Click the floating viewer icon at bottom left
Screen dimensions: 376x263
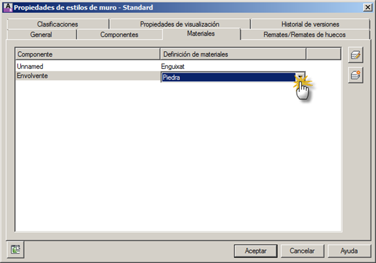click(16, 249)
